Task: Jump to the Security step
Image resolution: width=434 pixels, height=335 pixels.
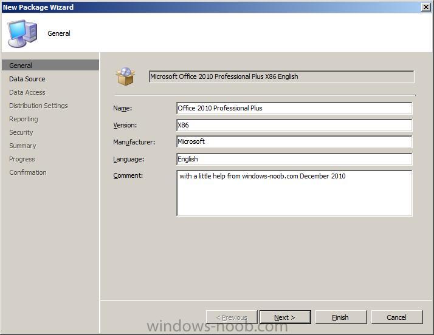Action: click(x=21, y=132)
